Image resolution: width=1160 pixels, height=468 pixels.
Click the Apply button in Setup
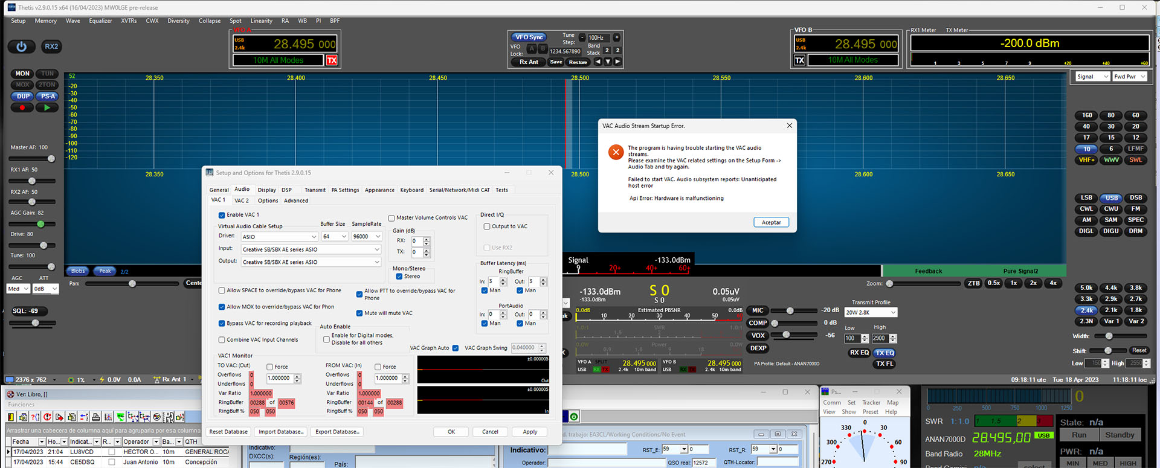click(530, 432)
